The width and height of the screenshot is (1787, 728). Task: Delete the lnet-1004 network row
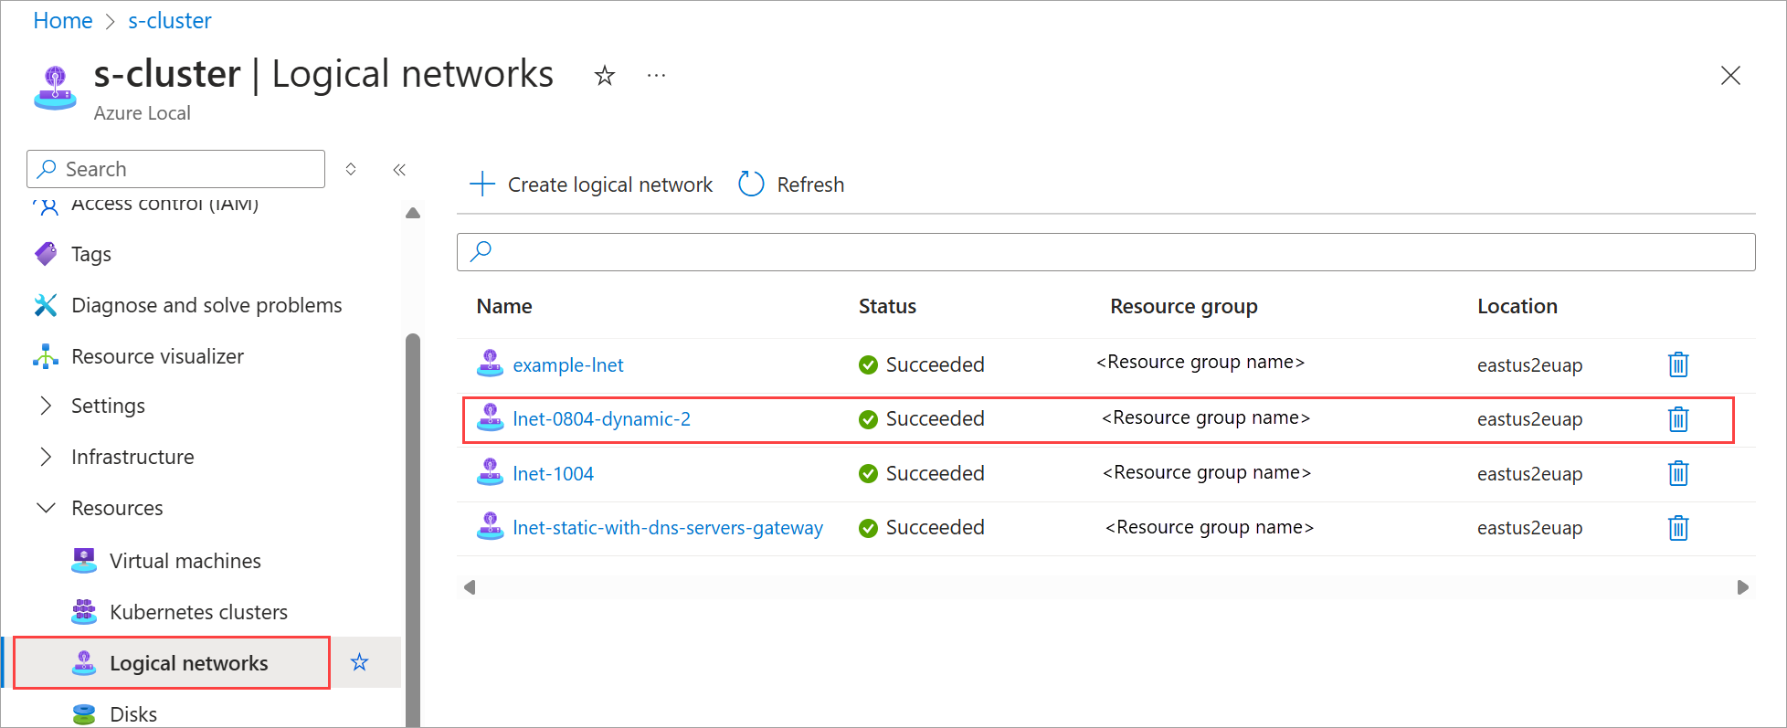[1677, 473]
